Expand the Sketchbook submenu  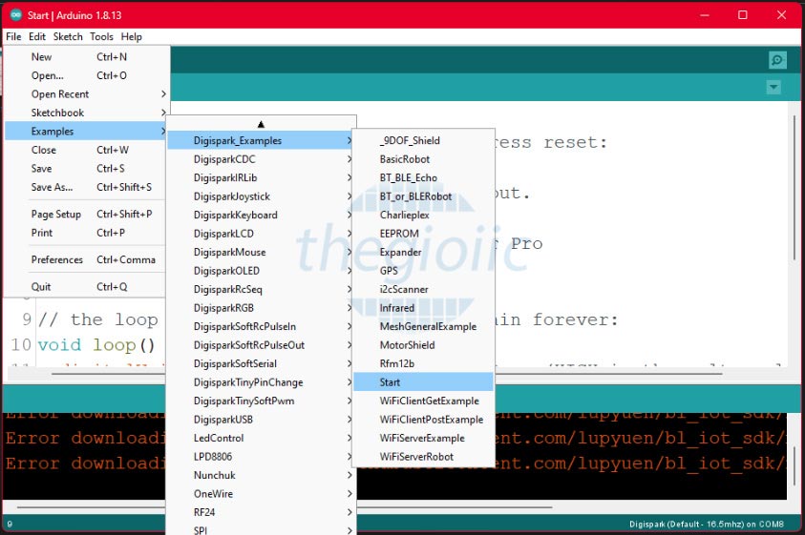point(87,113)
